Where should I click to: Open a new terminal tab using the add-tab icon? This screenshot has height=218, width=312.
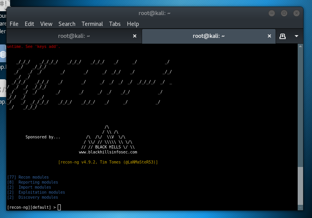[x=283, y=36]
